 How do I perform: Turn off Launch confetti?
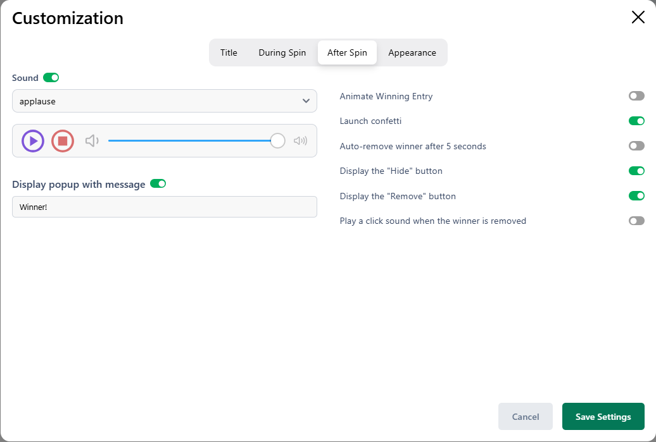pos(636,121)
